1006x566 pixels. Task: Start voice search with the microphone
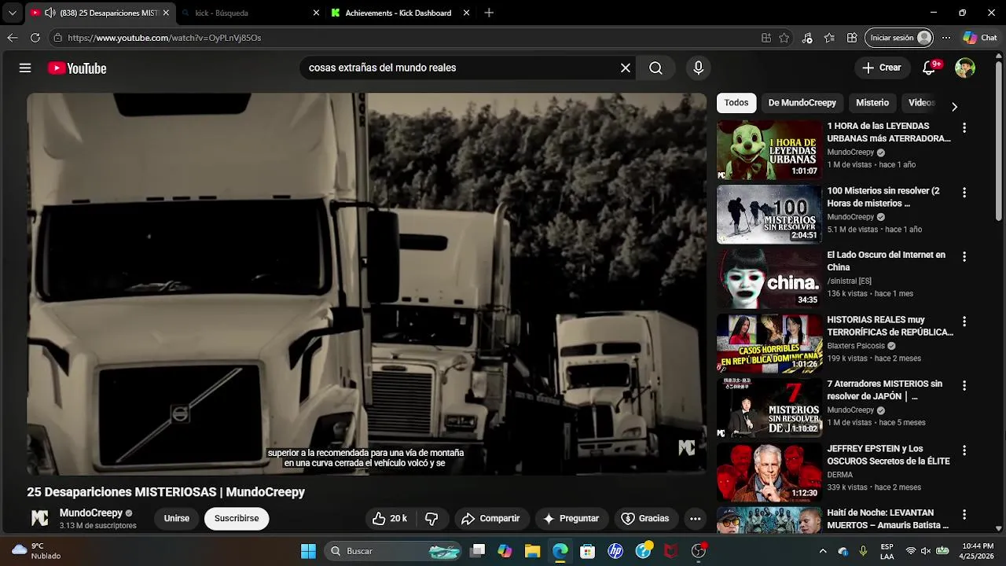(x=698, y=68)
